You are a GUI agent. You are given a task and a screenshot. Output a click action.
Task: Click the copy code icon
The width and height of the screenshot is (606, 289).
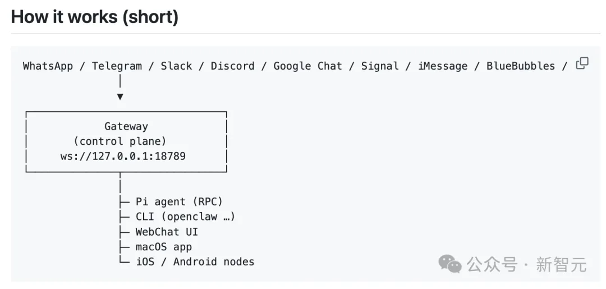(x=582, y=63)
